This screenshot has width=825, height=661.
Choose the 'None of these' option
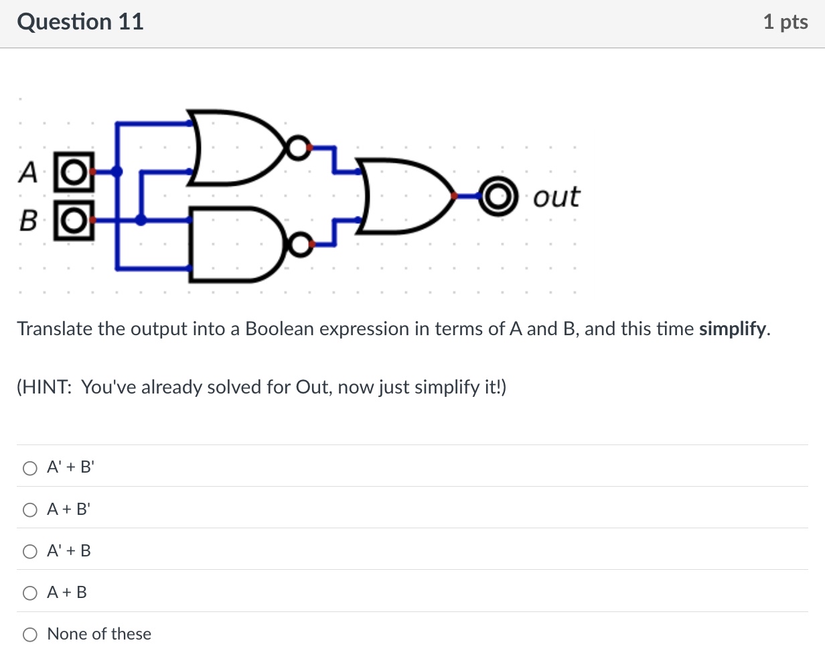(29, 634)
